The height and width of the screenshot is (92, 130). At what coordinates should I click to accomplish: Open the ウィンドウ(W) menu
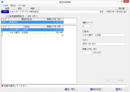coord(22,6)
